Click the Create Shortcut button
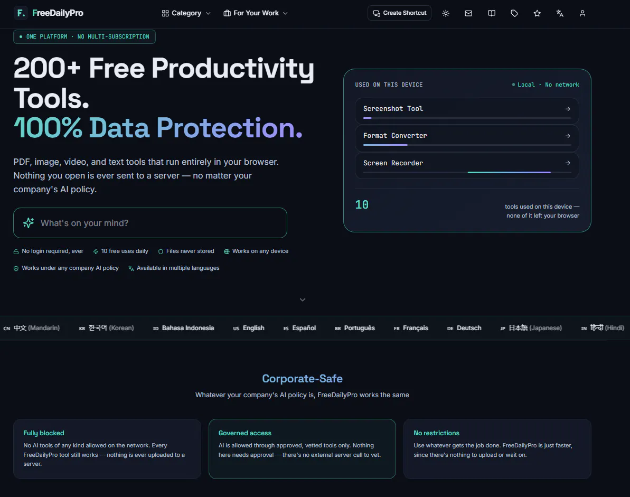This screenshot has width=630, height=497. tap(399, 13)
